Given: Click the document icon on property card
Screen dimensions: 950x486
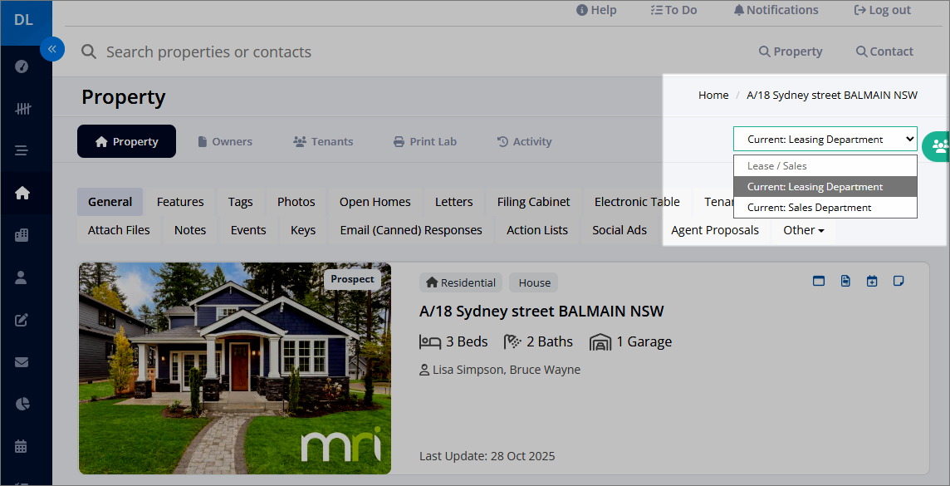Looking at the screenshot, I should pos(845,281).
